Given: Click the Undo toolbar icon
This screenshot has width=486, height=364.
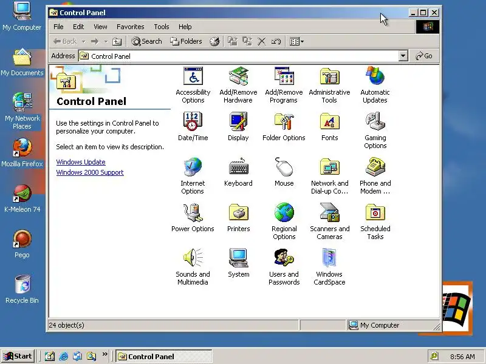Looking at the screenshot, I should click(x=276, y=41).
